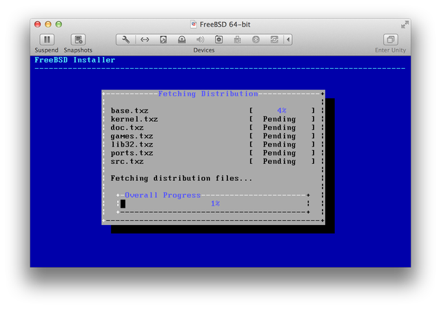Collapse the Devices toolbar arrow
Screen dimensions: 441x309
(x=288, y=40)
